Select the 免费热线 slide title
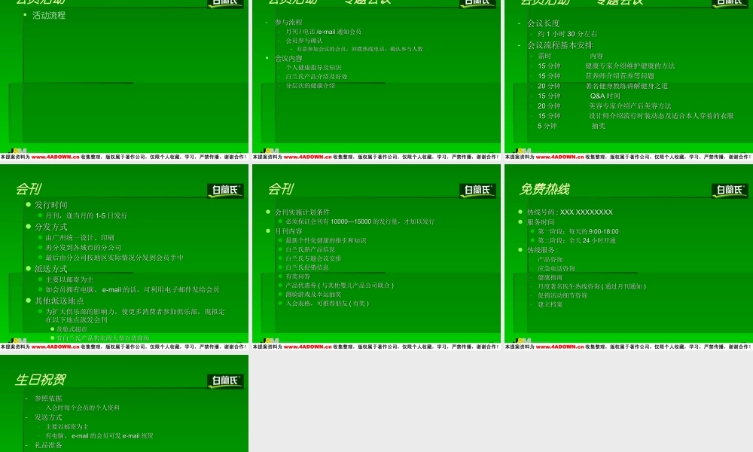Screen dimensions: 753x452 click(544, 190)
